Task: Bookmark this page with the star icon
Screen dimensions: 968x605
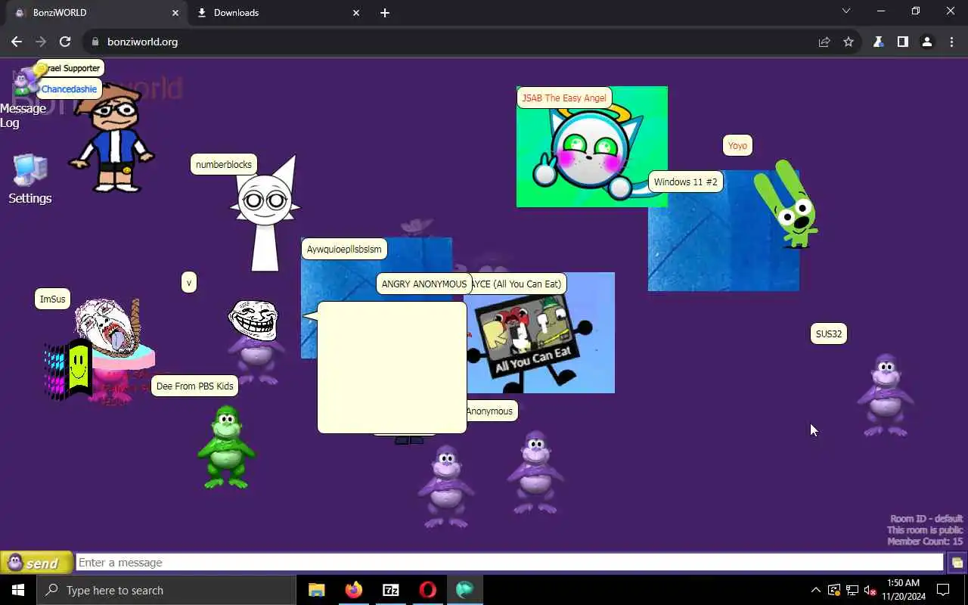Action: [849, 42]
